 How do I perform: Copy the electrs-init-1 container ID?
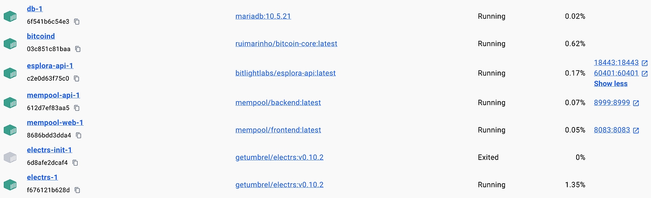(x=75, y=163)
